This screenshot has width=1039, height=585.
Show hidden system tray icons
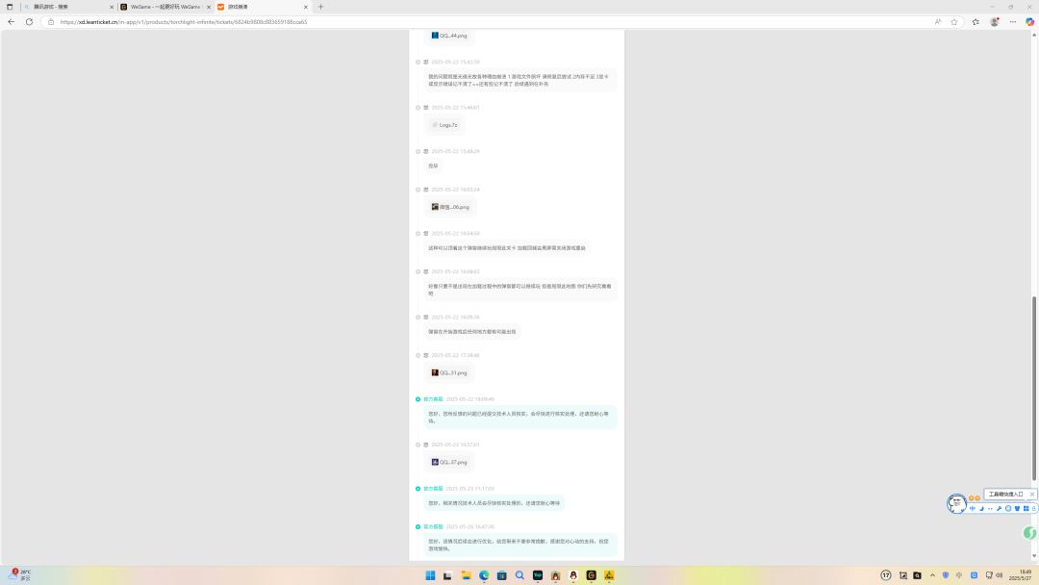(x=932, y=575)
